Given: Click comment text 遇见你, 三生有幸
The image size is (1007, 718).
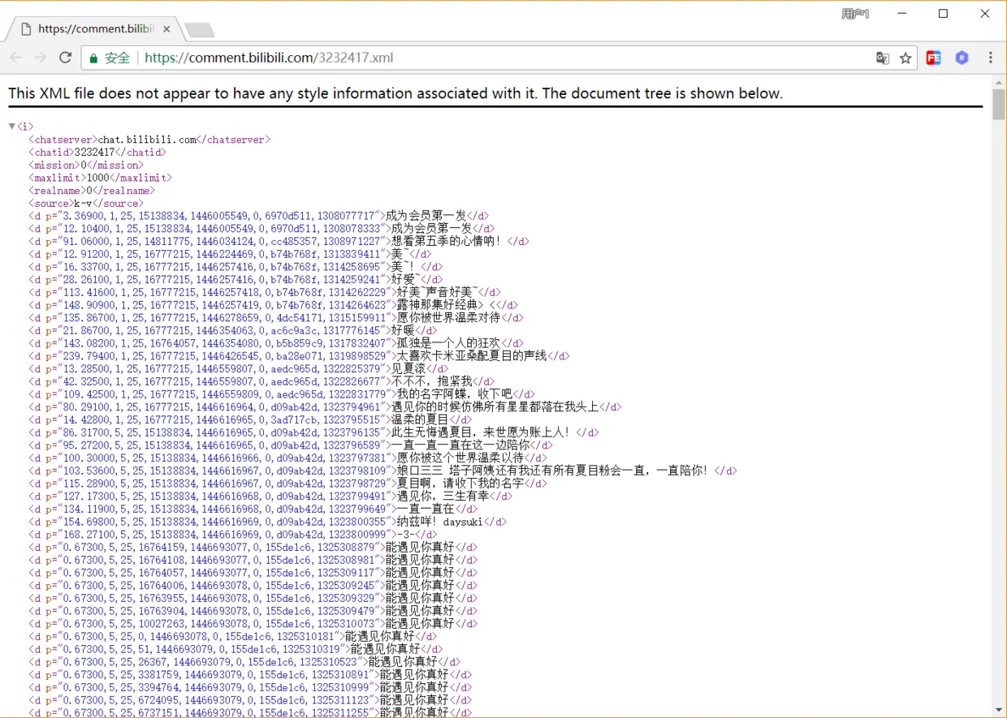Looking at the screenshot, I should point(443,496).
